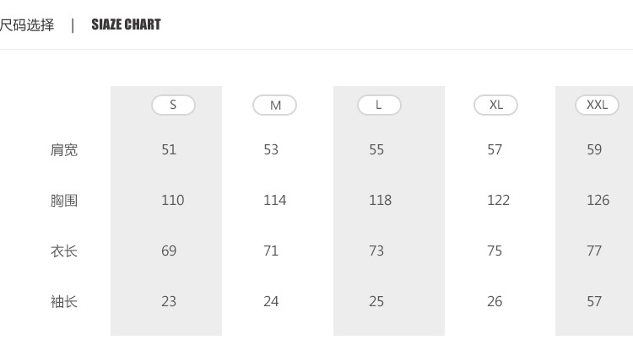
Task: Select the XXL size pill
Action: (597, 105)
